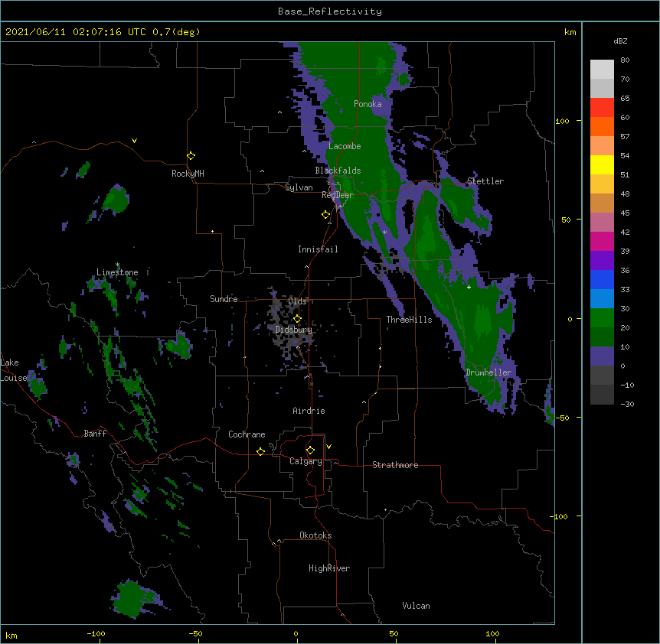The width and height of the screenshot is (660, 644).
Task: Click the Calgary city label
Action: pos(306,461)
